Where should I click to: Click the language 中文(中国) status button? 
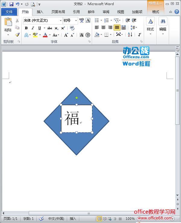pos(56,218)
